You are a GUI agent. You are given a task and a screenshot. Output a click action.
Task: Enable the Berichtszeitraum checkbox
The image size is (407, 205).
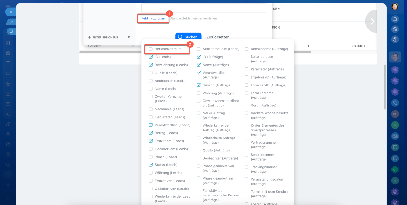point(151,49)
